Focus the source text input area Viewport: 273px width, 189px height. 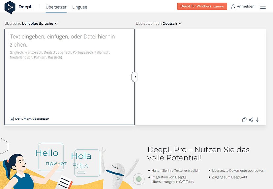pos(70,77)
